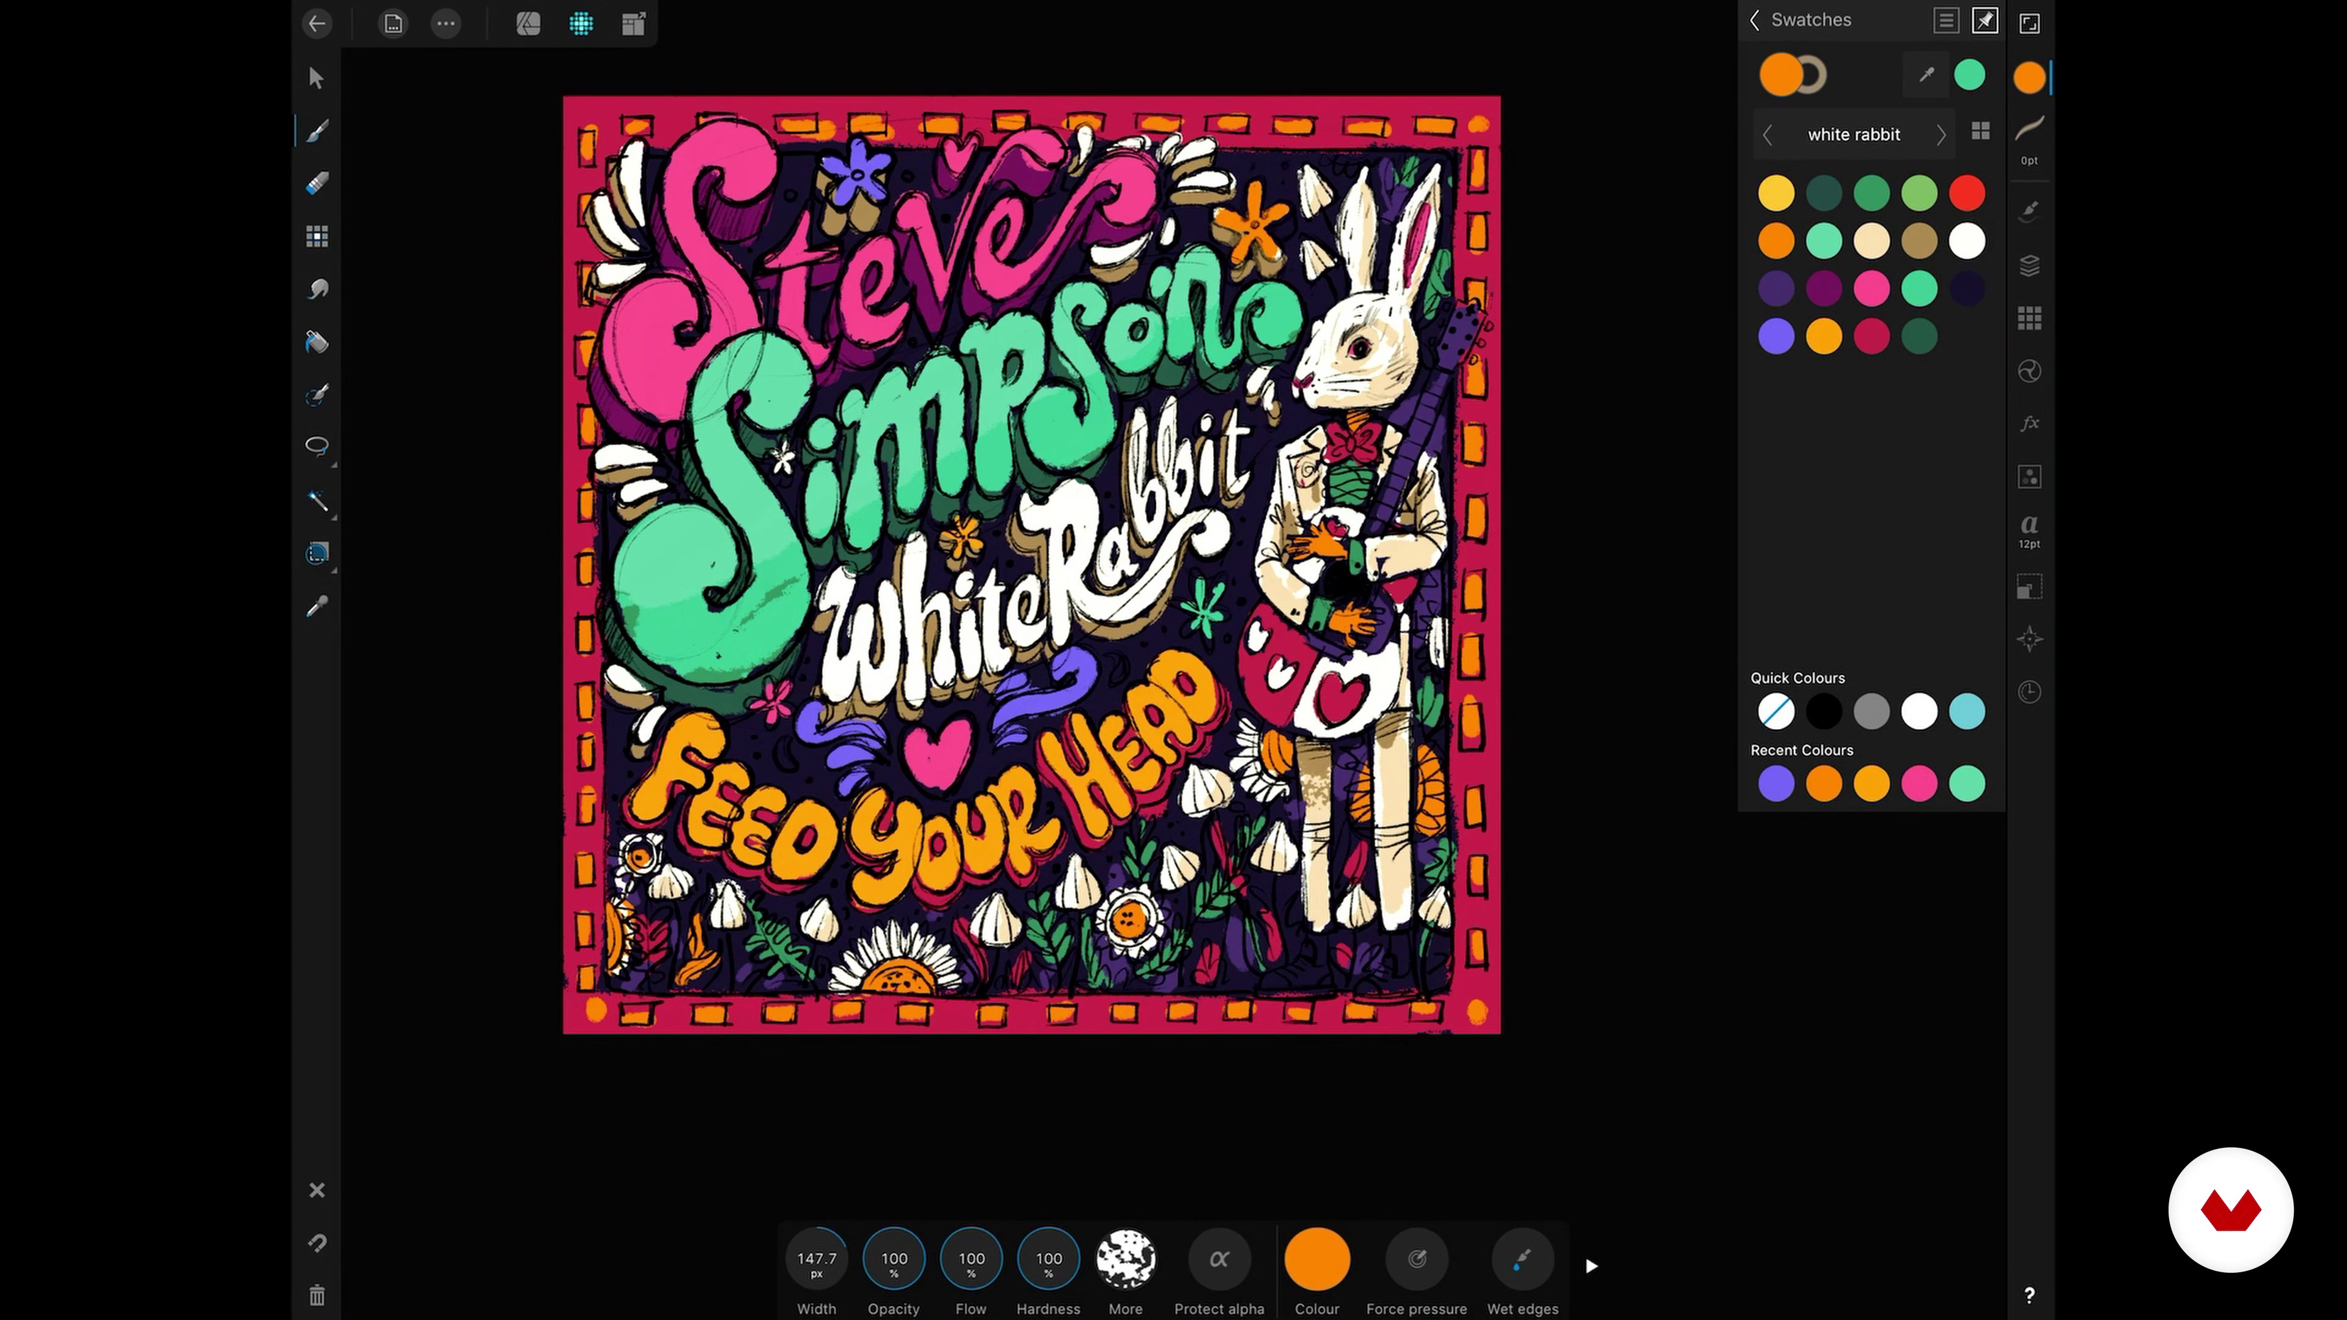Pick the hot pink palette swatch
This screenshot has width=2347, height=1320.
pos(1871,289)
